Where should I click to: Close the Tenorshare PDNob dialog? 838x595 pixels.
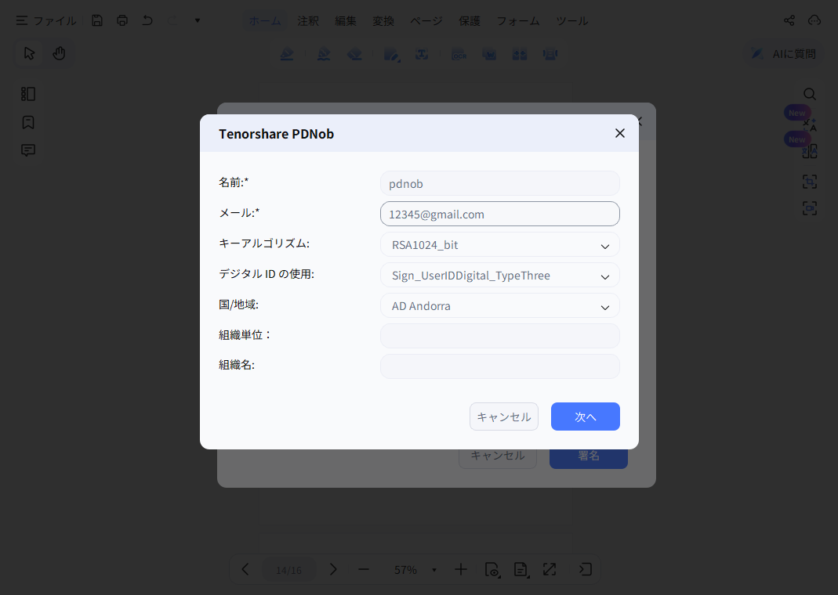coord(619,133)
